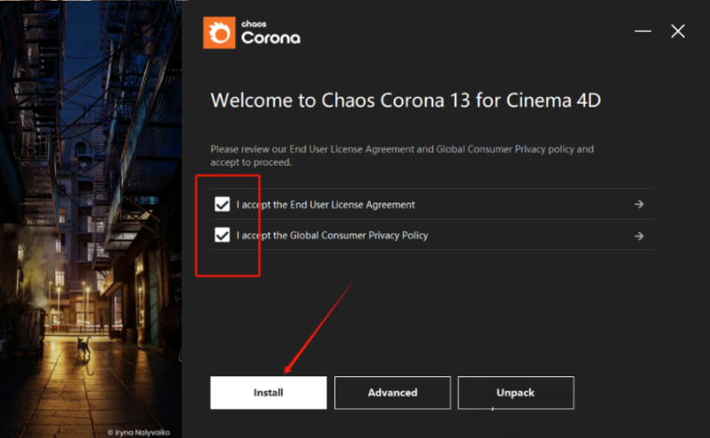Click the red arrow pointing at Install
The height and width of the screenshot is (438, 710).
[x=318, y=324]
